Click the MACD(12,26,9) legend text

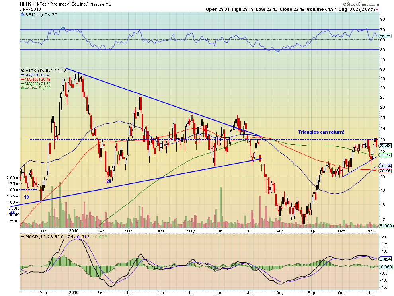click(x=43, y=236)
